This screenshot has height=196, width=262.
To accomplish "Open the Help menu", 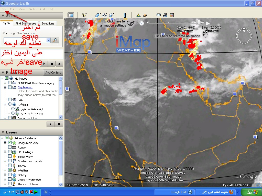I will (x=51, y=9).
